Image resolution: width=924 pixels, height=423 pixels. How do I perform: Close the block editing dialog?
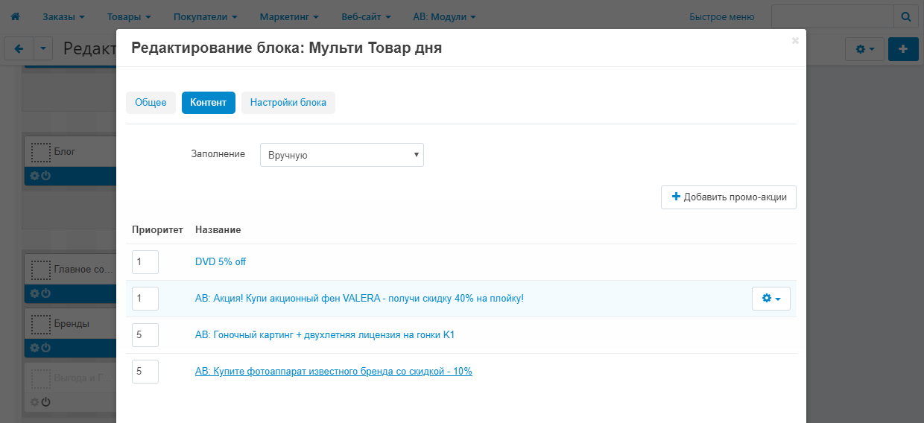[x=795, y=41]
